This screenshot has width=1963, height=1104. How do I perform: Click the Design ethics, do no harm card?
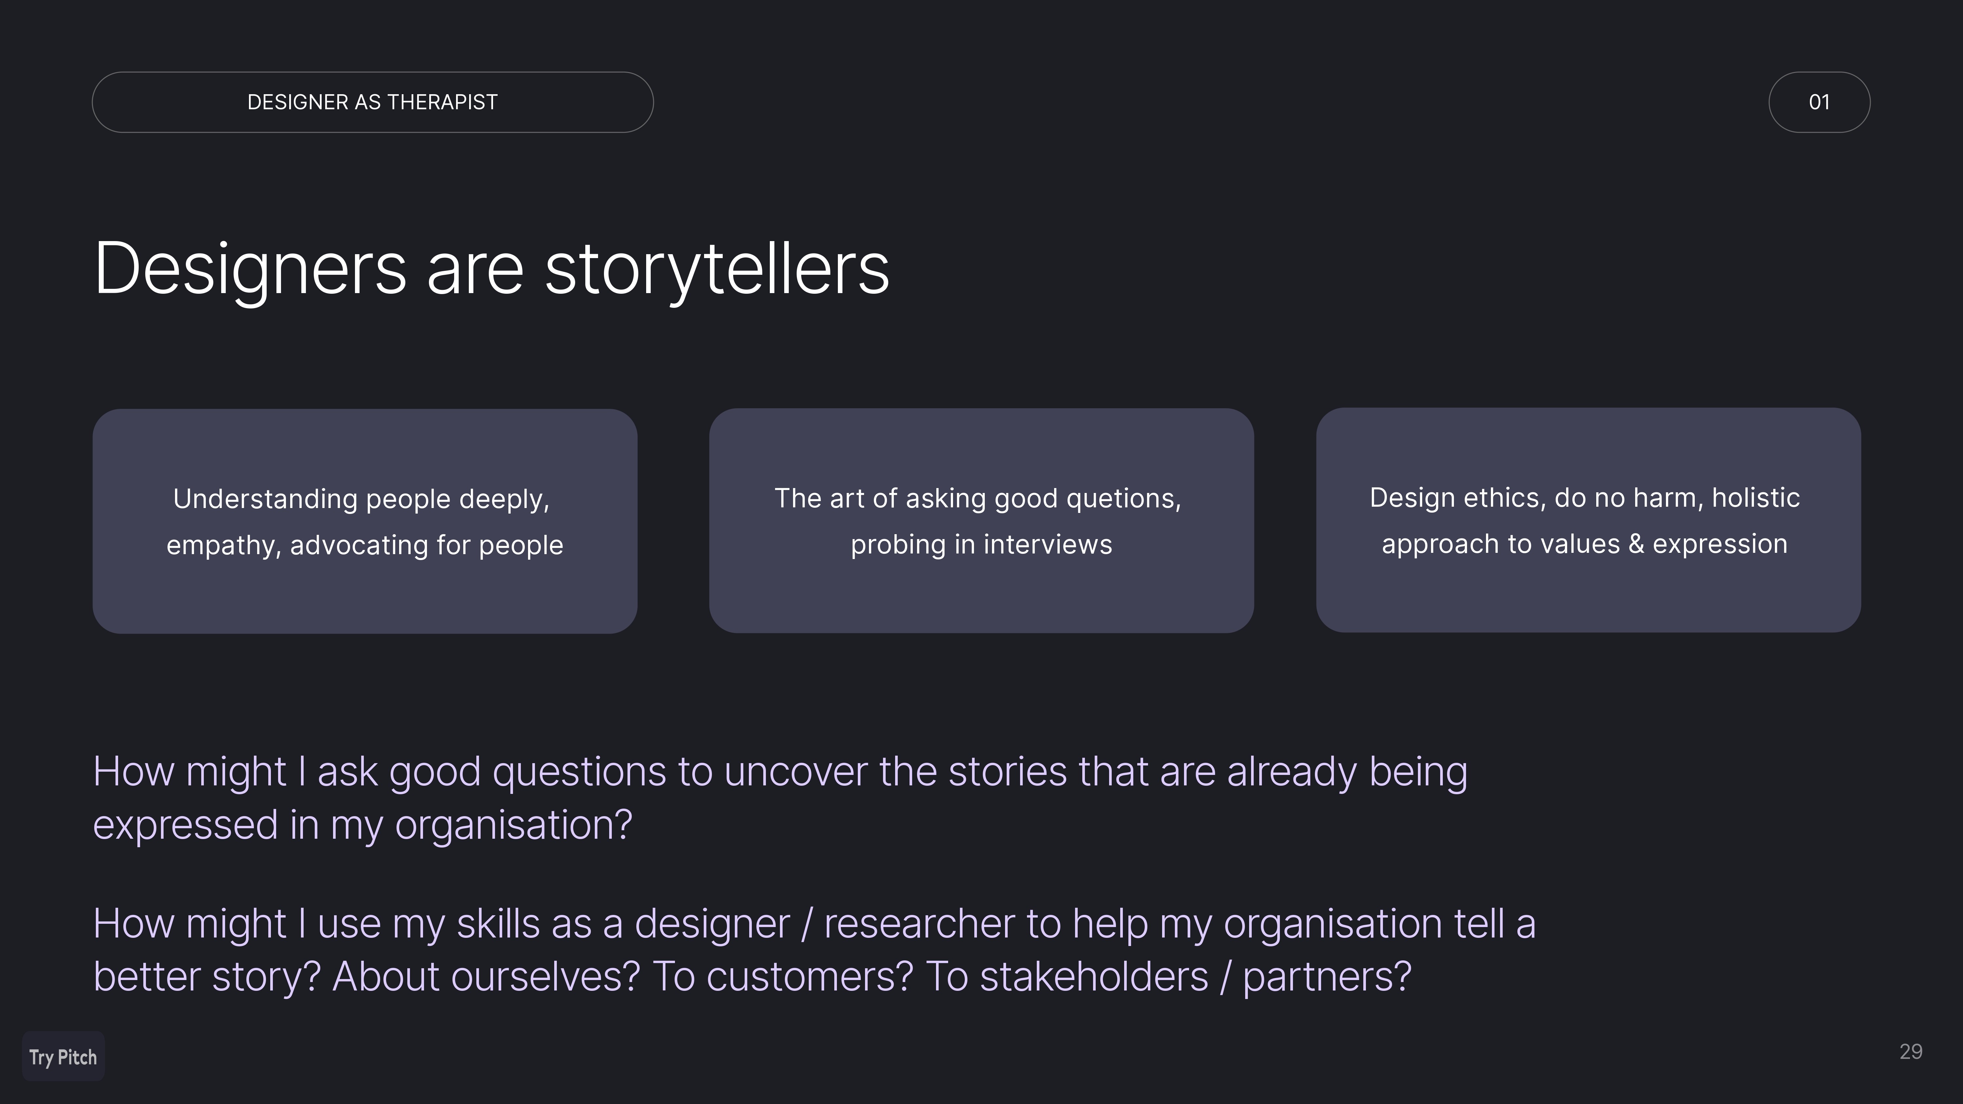[1588, 520]
